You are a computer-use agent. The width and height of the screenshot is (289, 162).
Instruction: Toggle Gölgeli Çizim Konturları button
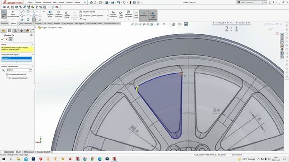click(153, 15)
